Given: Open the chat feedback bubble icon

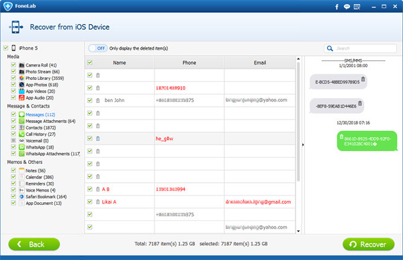Looking at the screenshot, I should [347, 7].
